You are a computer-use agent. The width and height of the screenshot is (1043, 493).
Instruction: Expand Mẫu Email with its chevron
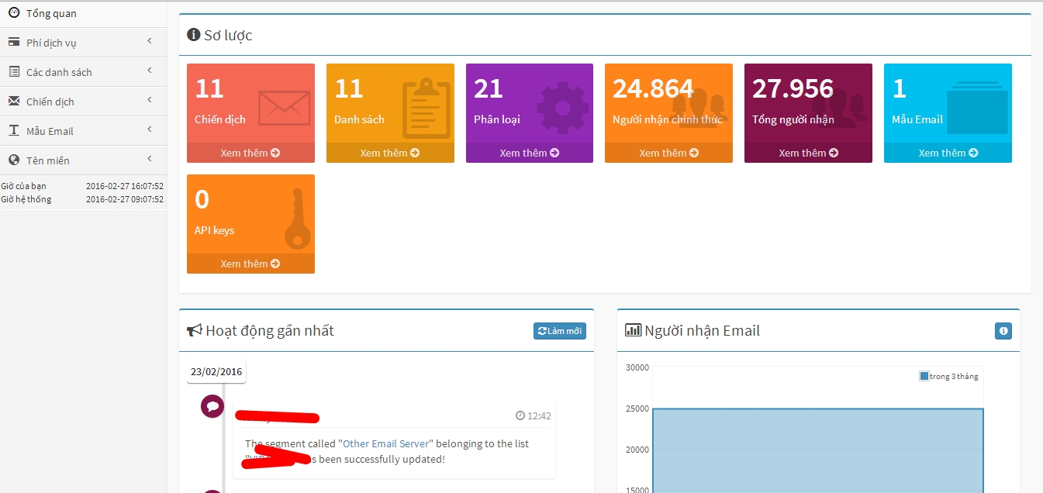click(150, 130)
